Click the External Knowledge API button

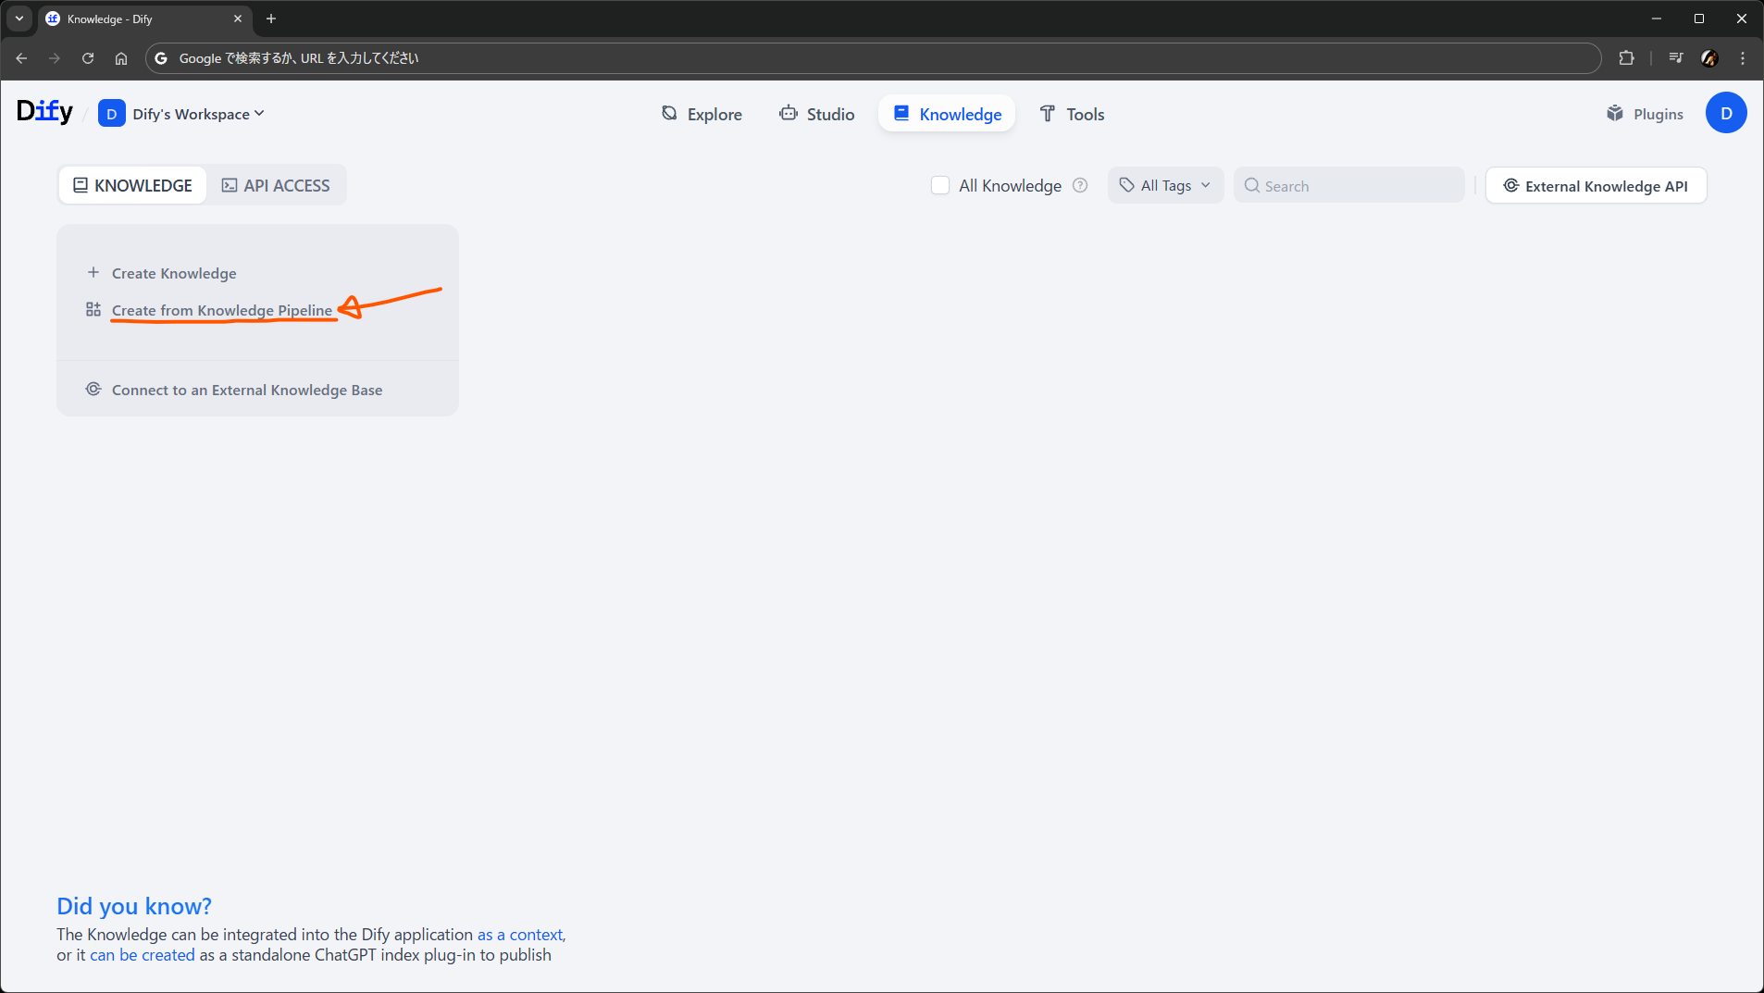[1596, 185]
